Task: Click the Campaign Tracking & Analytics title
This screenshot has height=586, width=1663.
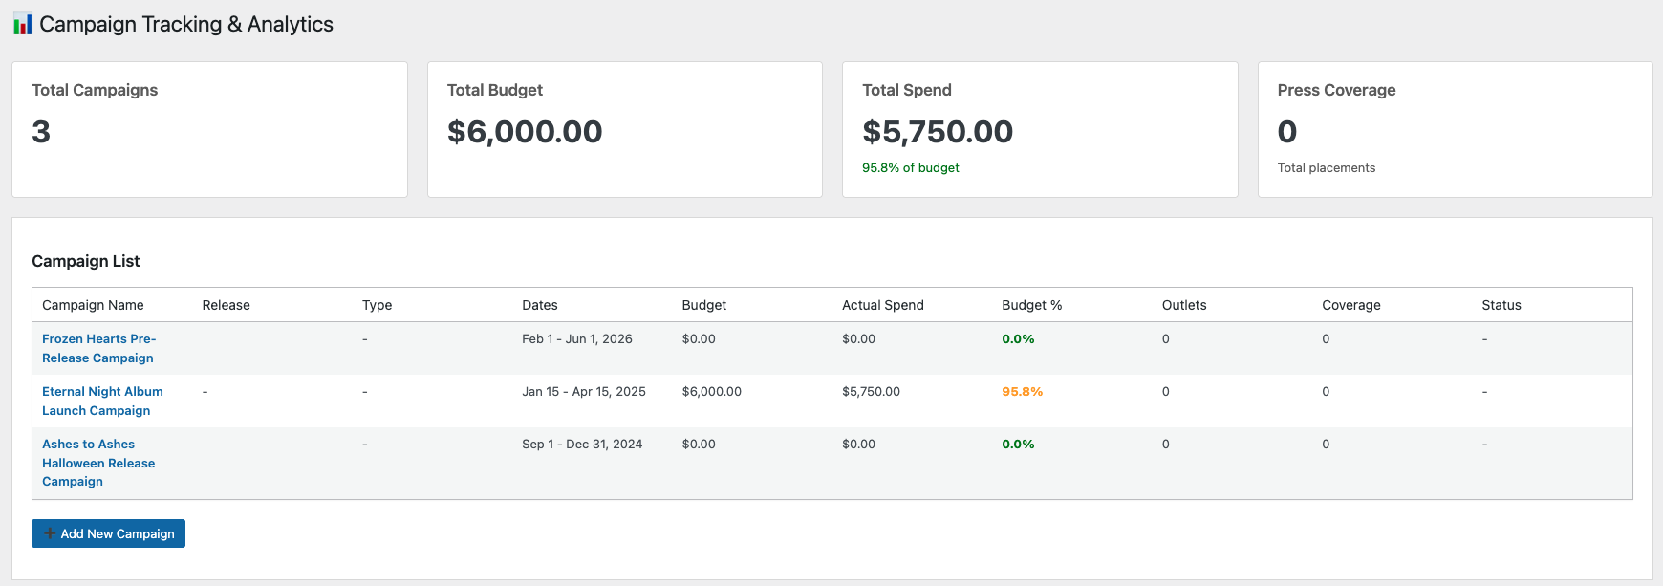Action: [x=186, y=24]
